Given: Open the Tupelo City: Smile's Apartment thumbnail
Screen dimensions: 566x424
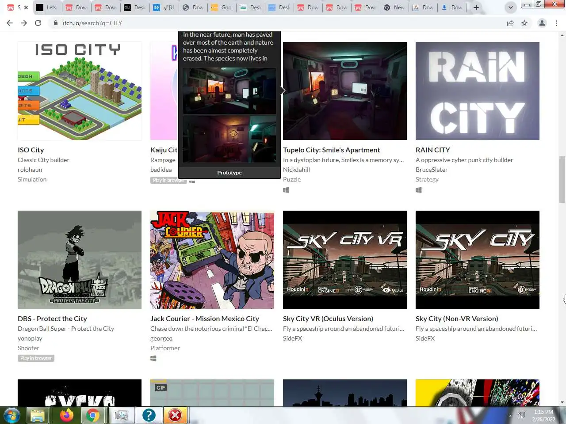Looking at the screenshot, I should (345, 91).
